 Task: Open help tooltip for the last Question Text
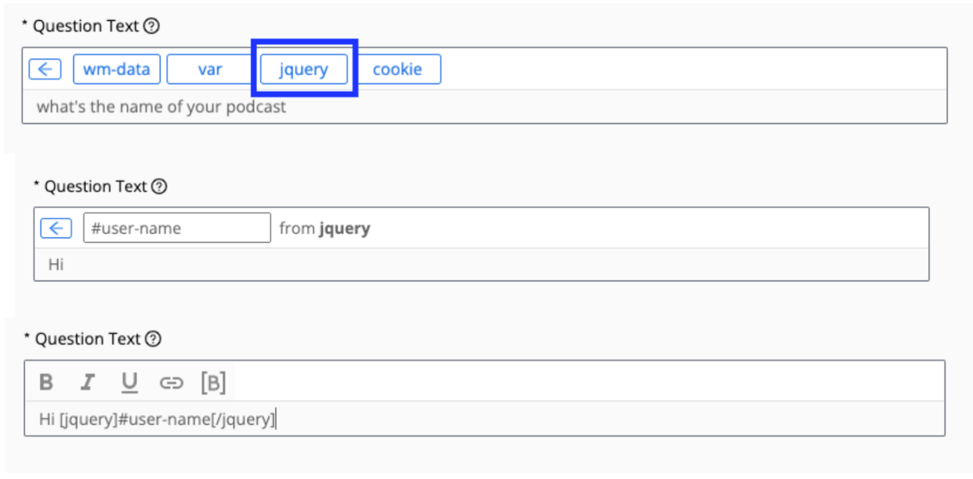point(152,338)
